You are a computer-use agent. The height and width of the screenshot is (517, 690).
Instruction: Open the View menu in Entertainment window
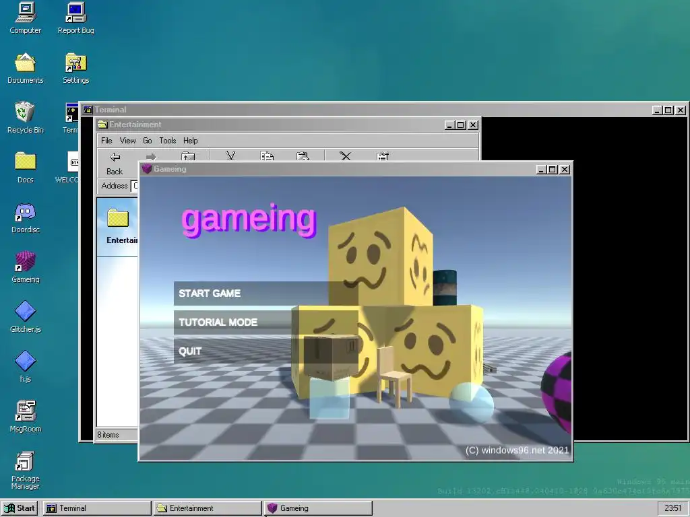tap(127, 141)
